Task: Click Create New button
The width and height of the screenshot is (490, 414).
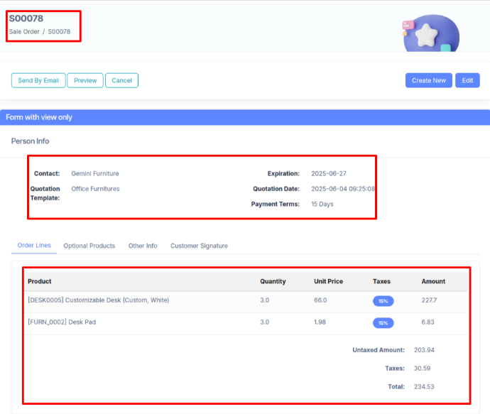Action: pyautogui.click(x=428, y=80)
